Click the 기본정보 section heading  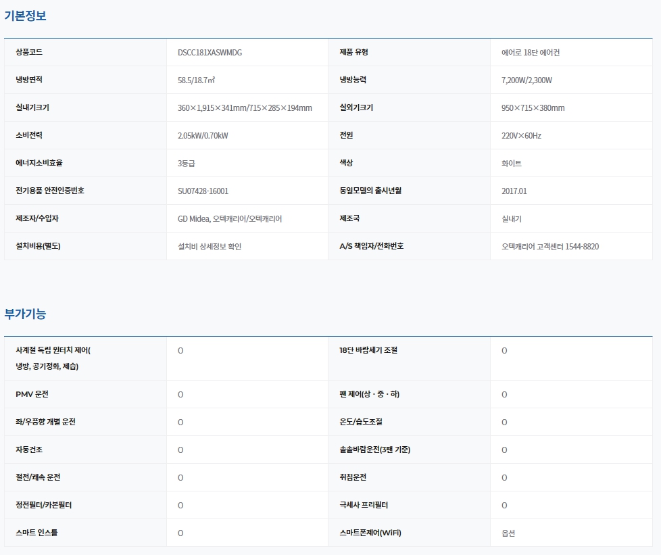tap(25, 16)
